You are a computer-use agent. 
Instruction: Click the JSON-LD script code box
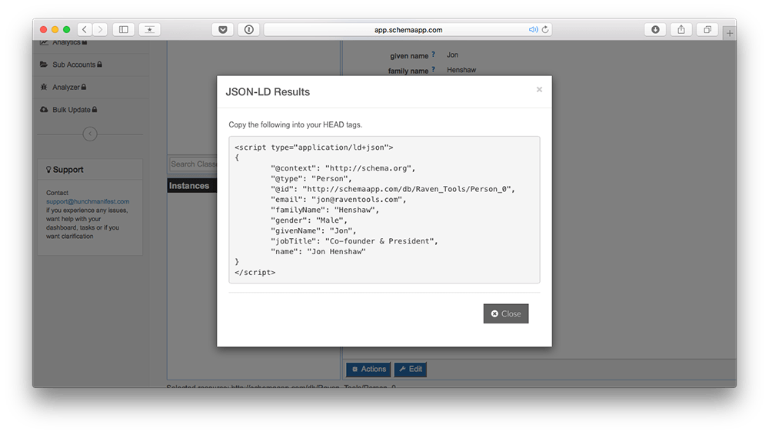pos(384,210)
